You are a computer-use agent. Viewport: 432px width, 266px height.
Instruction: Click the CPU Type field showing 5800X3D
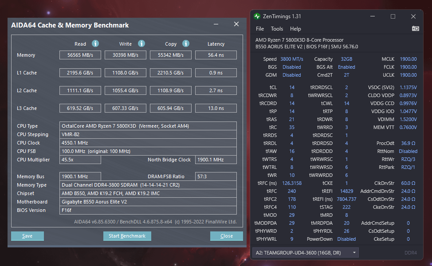148,126
